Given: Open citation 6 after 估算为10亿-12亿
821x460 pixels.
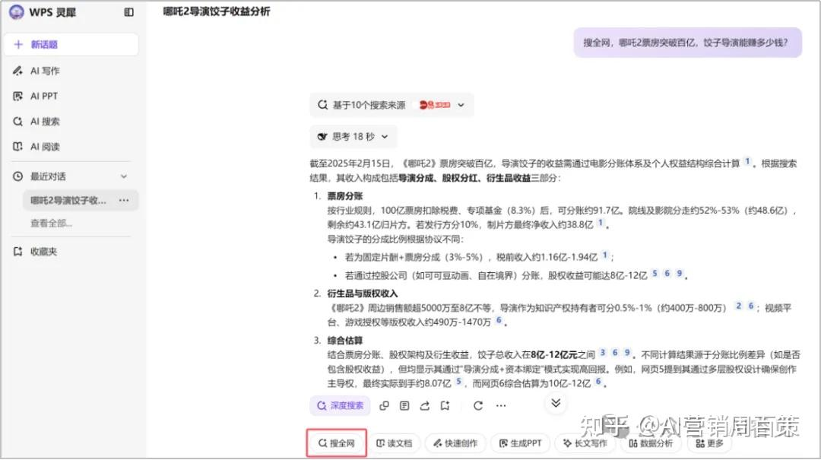Looking at the screenshot, I should point(598,382).
